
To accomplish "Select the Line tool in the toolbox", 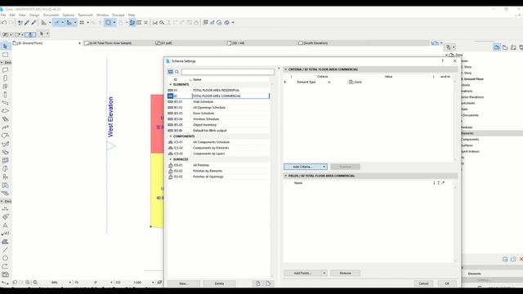I will point(5,250).
